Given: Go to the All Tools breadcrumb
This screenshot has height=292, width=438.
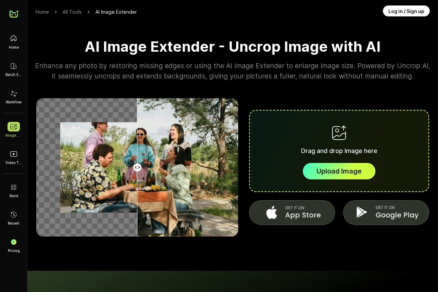Looking at the screenshot, I should coord(72,12).
